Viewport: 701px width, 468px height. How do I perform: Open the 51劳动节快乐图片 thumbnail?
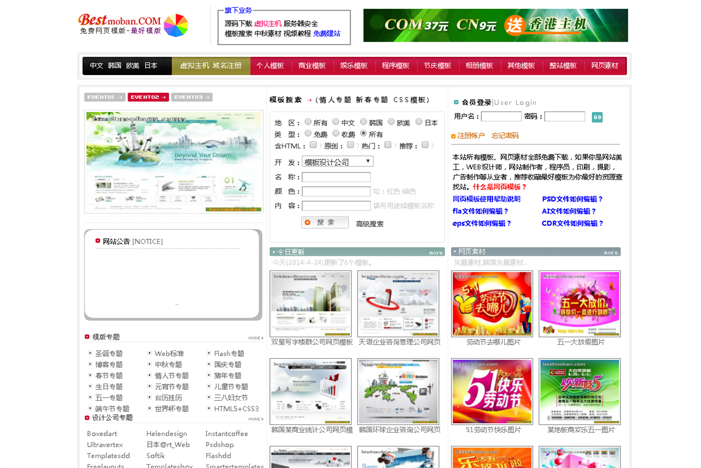492,391
